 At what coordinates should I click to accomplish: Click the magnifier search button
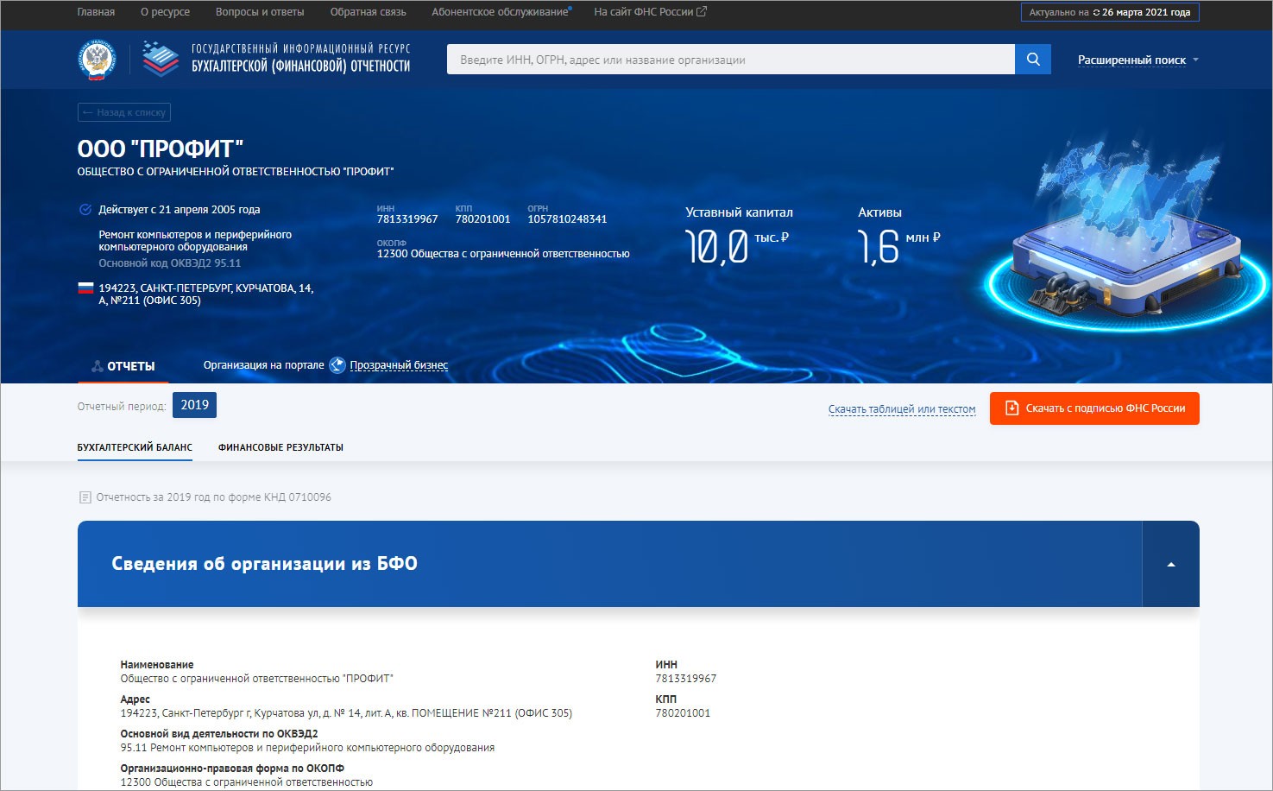pos(1033,60)
